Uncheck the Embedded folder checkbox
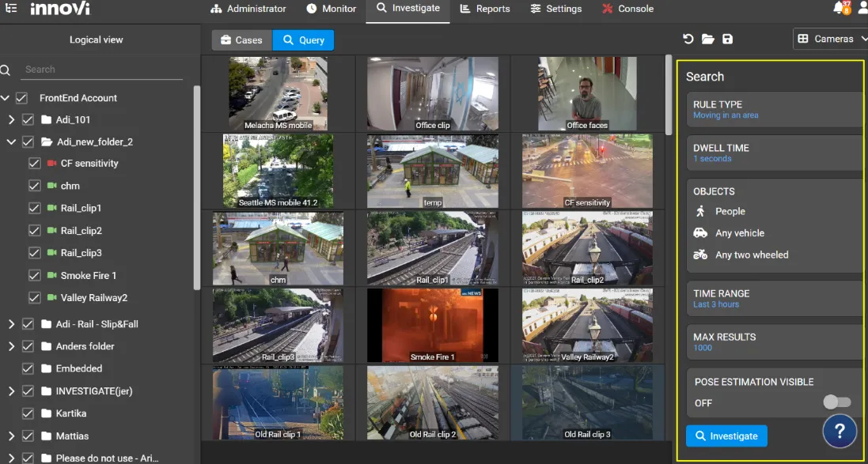 point(28,368)
